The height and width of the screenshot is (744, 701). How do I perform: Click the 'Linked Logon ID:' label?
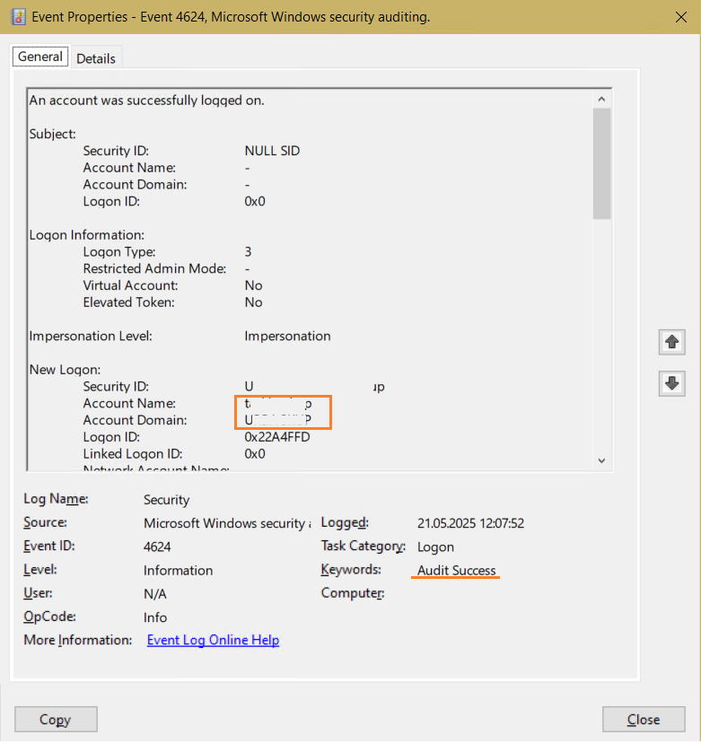tap(133, 454)
